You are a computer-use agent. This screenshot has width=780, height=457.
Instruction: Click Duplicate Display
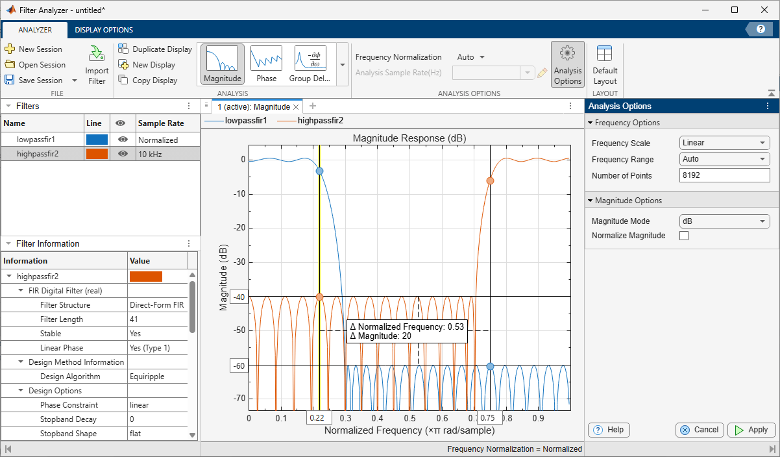pyautogui.click(x=155, y=49)
